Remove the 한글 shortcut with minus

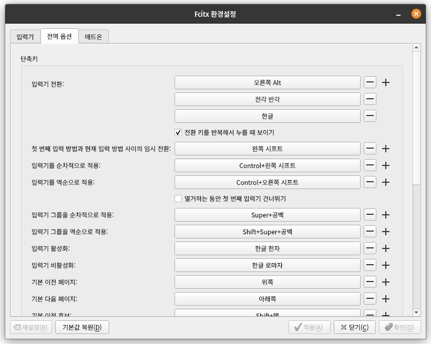370,116
